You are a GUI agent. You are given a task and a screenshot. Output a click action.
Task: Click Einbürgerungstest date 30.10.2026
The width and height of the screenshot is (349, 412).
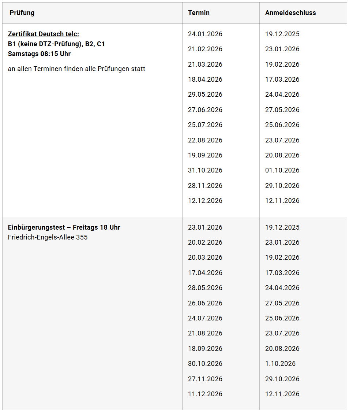tap(205, 364)
